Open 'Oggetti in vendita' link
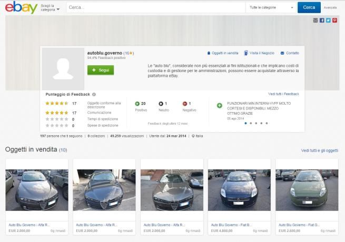345x242 pixels. tap(225, 53)
